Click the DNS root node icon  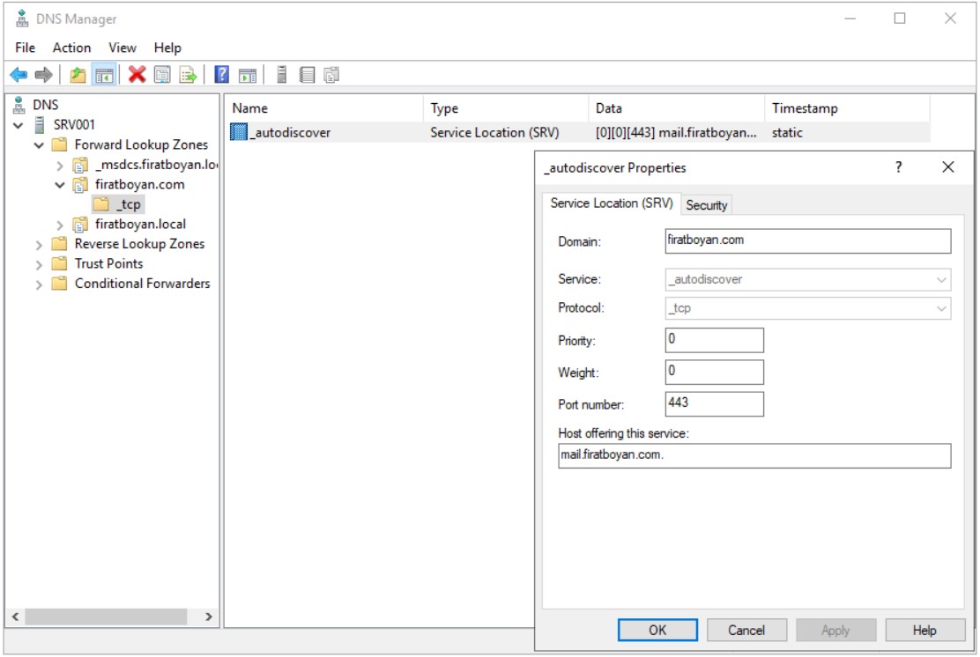coord(19,104)
